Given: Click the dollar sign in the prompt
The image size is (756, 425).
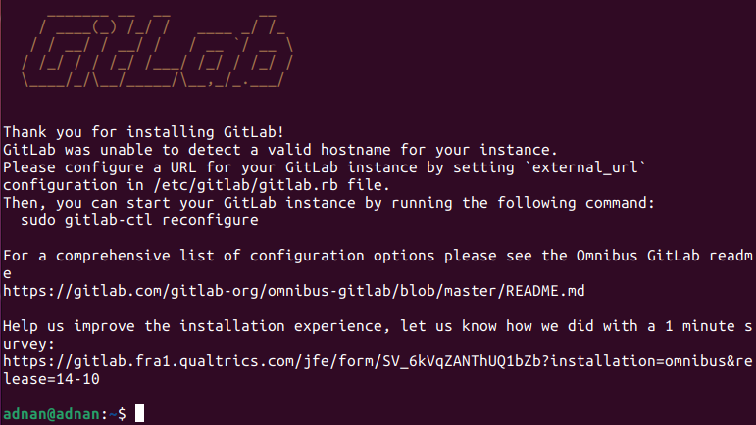Looking at the screenshot, I should (122, 414).
